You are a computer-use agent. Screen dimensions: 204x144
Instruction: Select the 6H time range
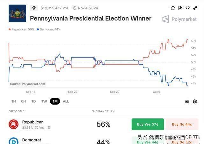tap(23, 101)
